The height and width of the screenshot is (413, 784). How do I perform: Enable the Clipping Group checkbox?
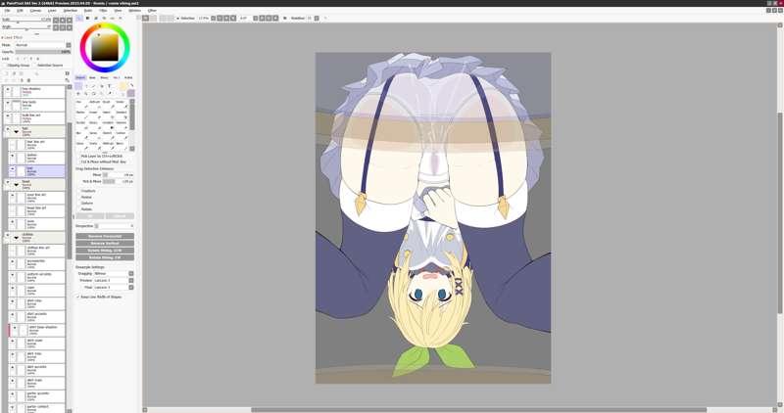(5, 66)
